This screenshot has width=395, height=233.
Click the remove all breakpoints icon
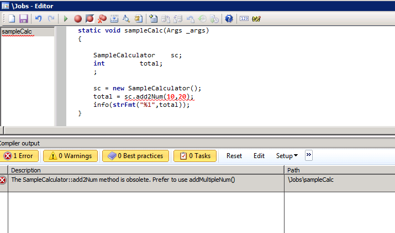point(102,19)
